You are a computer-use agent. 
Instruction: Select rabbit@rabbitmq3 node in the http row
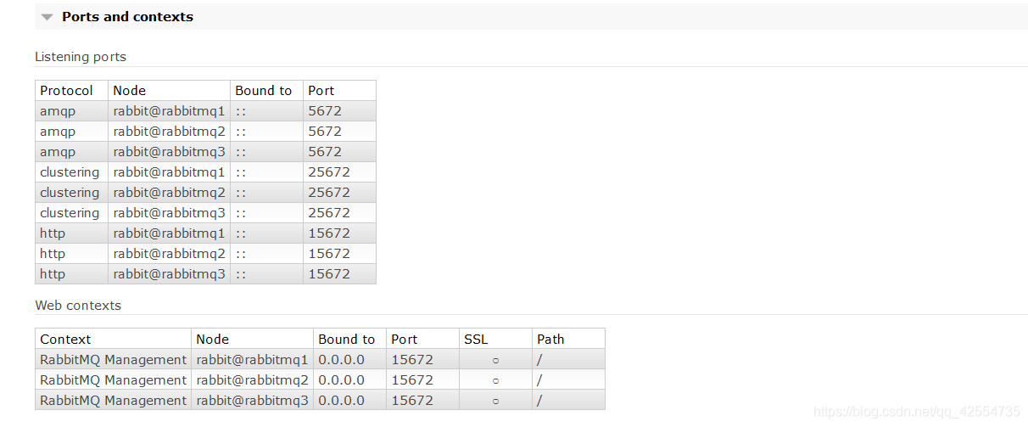(169, 274)
